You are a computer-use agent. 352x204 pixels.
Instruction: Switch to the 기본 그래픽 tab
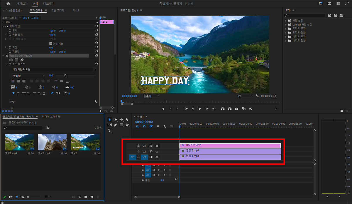(x=57, y=10)
